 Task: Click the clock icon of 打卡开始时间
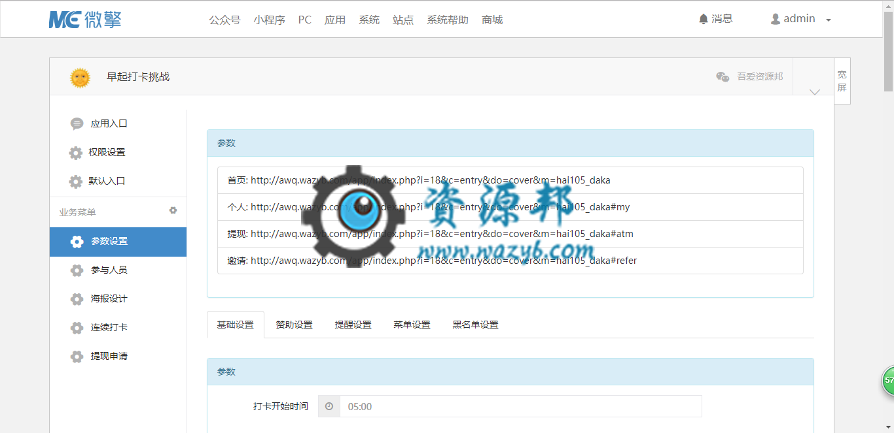tap(329, 406)
